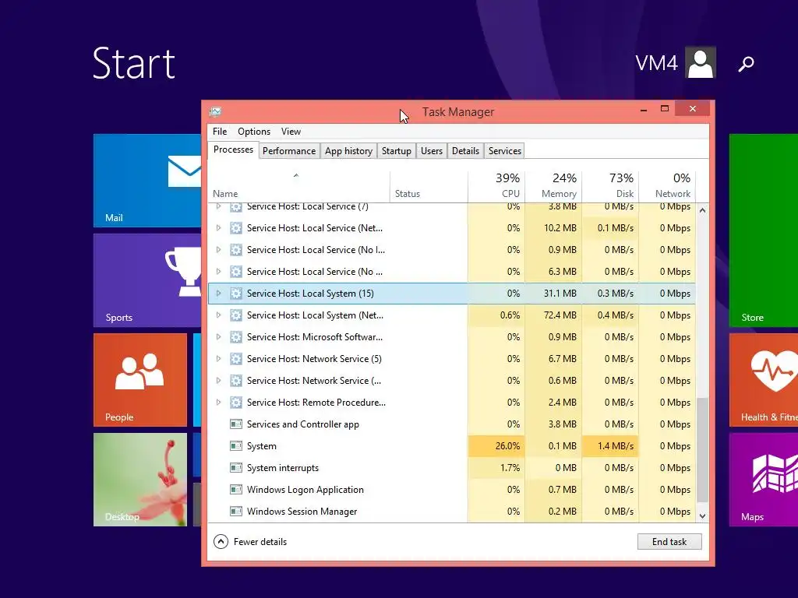Open the Start screen search magnifier
This screenshot has height=598, width=798.
pyautogui.click(x=746, y=64)
